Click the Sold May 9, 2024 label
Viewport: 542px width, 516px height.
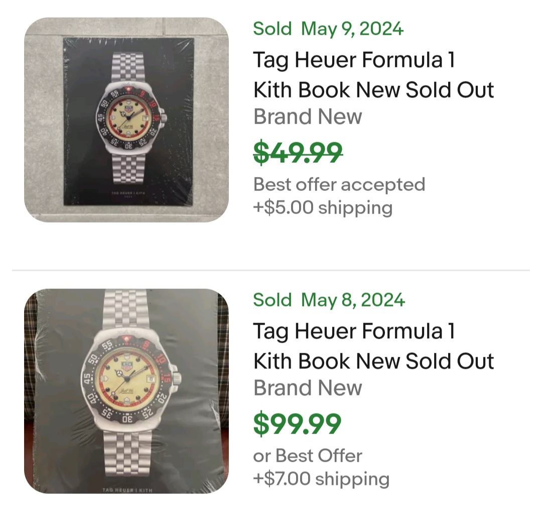[x=328, y=28]
